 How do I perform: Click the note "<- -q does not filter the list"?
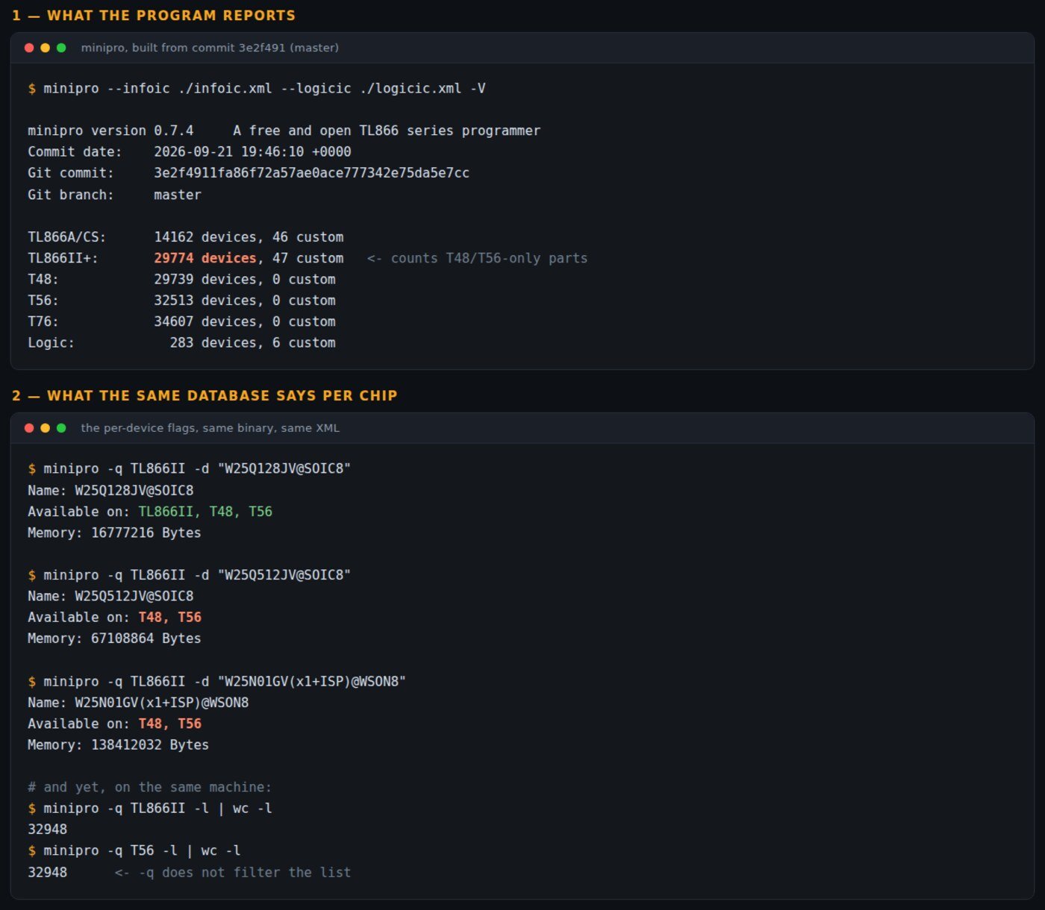coord(233,873)
